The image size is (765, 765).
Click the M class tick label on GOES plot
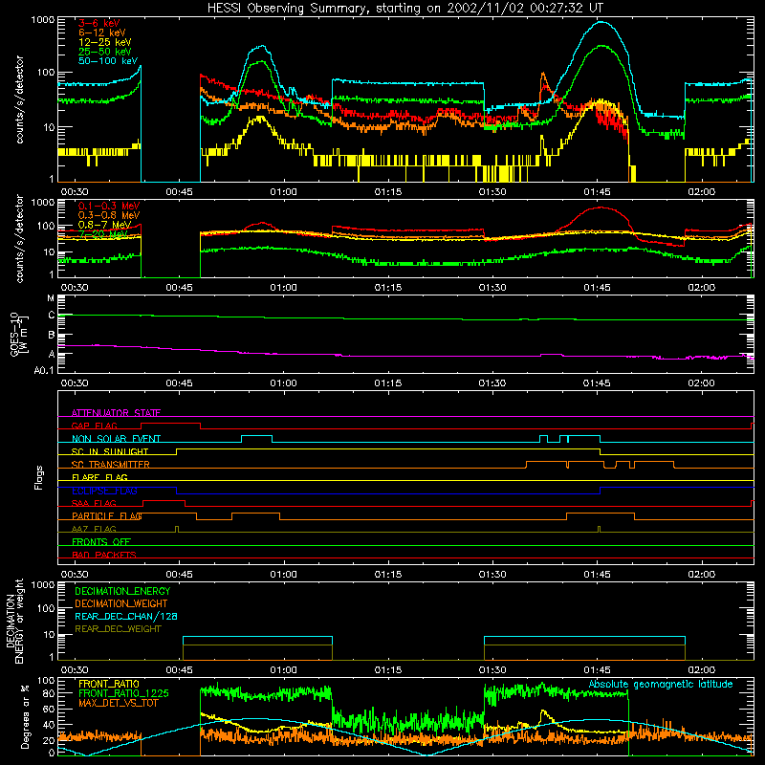click(51, 298)
